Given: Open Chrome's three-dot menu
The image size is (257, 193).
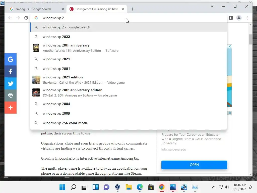Looking at the screenshot, I should [x=247, y=18].
